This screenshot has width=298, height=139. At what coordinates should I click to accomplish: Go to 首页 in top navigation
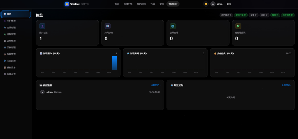point(117,4)
